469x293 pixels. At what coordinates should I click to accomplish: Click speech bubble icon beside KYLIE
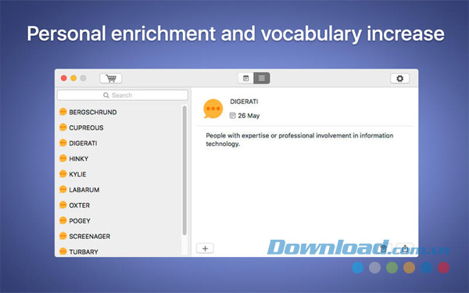[63, 174]
